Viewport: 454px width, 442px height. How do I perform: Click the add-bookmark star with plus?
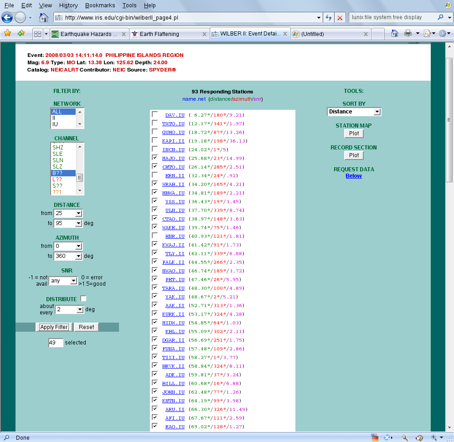(x=21, y=33)
